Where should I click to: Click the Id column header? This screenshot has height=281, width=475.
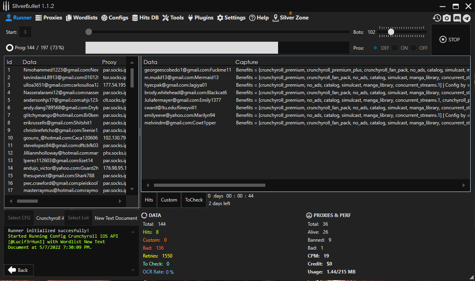point(10,62)
